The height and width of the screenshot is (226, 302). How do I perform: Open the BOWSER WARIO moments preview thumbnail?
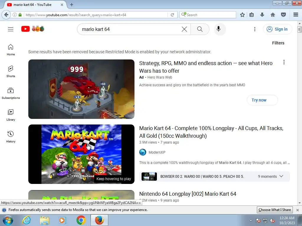tap(149, 177)
